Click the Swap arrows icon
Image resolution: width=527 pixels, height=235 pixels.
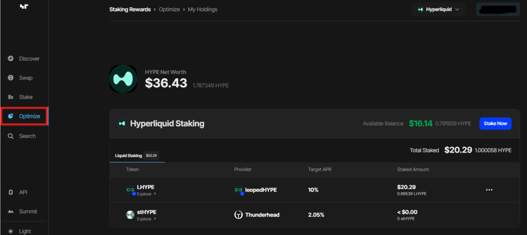click(11, 78)
